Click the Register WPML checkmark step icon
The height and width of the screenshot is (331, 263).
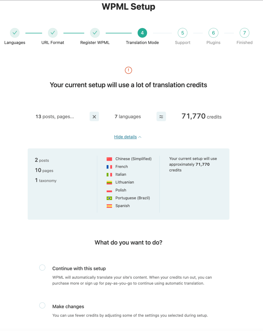[95, 33]
